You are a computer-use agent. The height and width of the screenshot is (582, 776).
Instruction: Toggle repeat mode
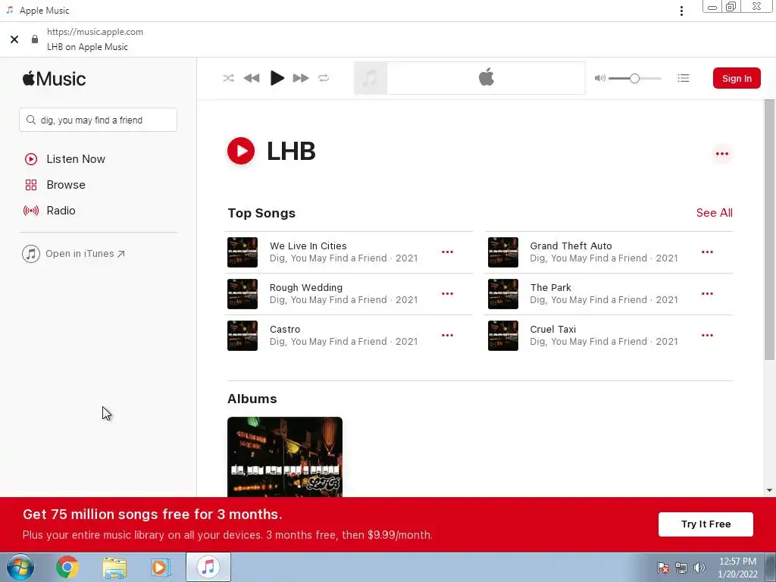click(324, 78)
